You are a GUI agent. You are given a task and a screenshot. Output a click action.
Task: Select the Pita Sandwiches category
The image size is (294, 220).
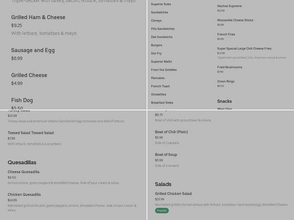pyautogui.click(x=162, y=28)
